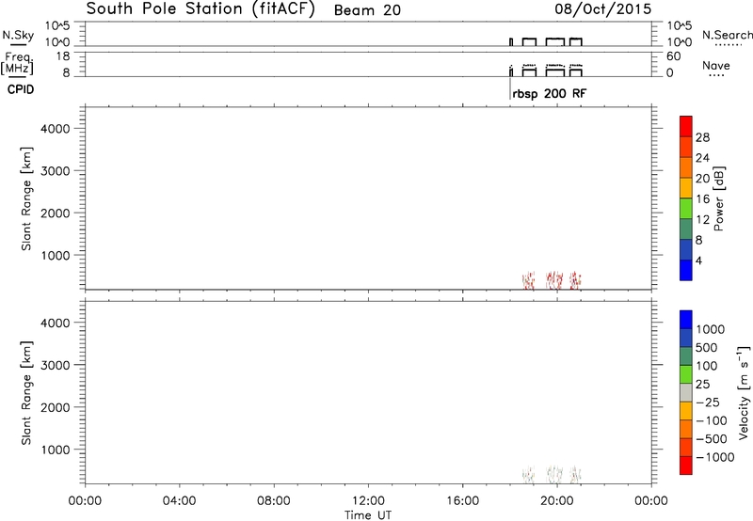This screenshot has height=521, width=753.
Task: Click the frequency trace block near 20:00
Action: [x=555, y=71]
